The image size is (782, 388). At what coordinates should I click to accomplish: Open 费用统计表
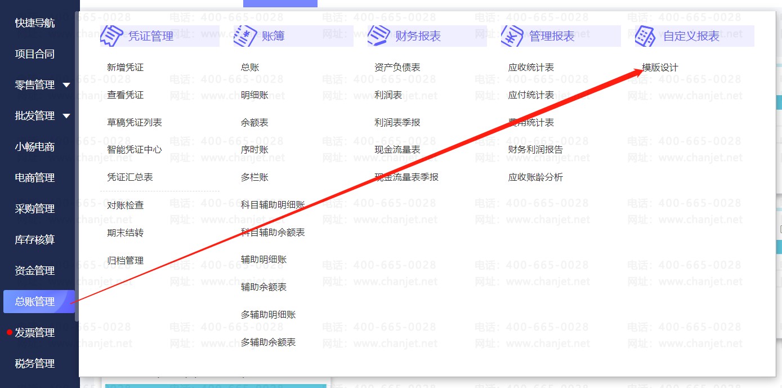coord(531,123)
